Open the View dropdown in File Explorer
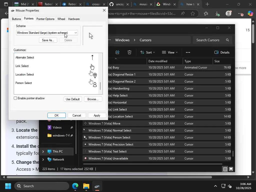256x192 pixels. coord(169,52)
